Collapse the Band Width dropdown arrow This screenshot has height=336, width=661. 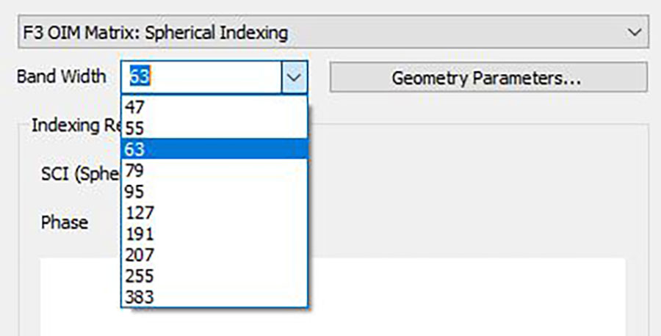coord(294,77)
